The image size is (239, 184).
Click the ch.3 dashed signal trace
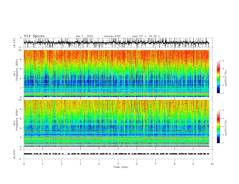116,154
